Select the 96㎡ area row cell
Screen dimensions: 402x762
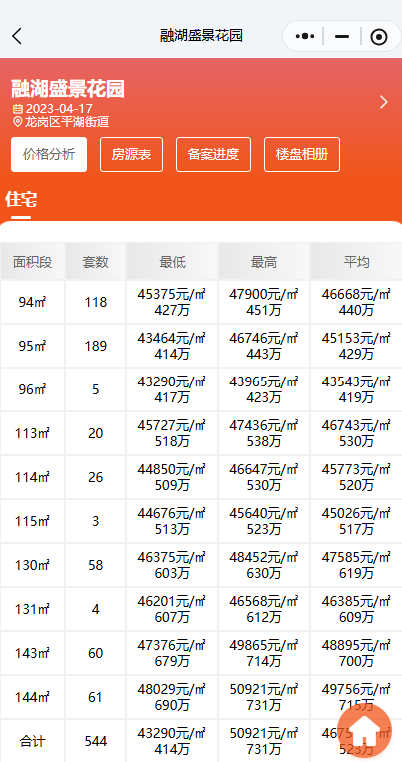(33, 389)
